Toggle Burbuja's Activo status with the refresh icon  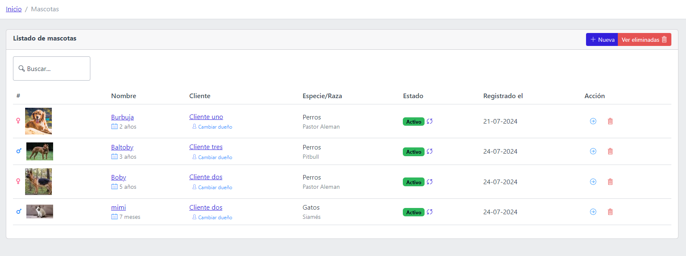pyautogui.click(x=430, y=121)
